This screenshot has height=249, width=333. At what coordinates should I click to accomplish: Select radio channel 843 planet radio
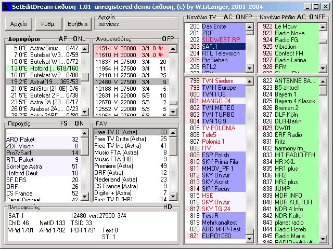pyautogui.click(x=289, y=223)
